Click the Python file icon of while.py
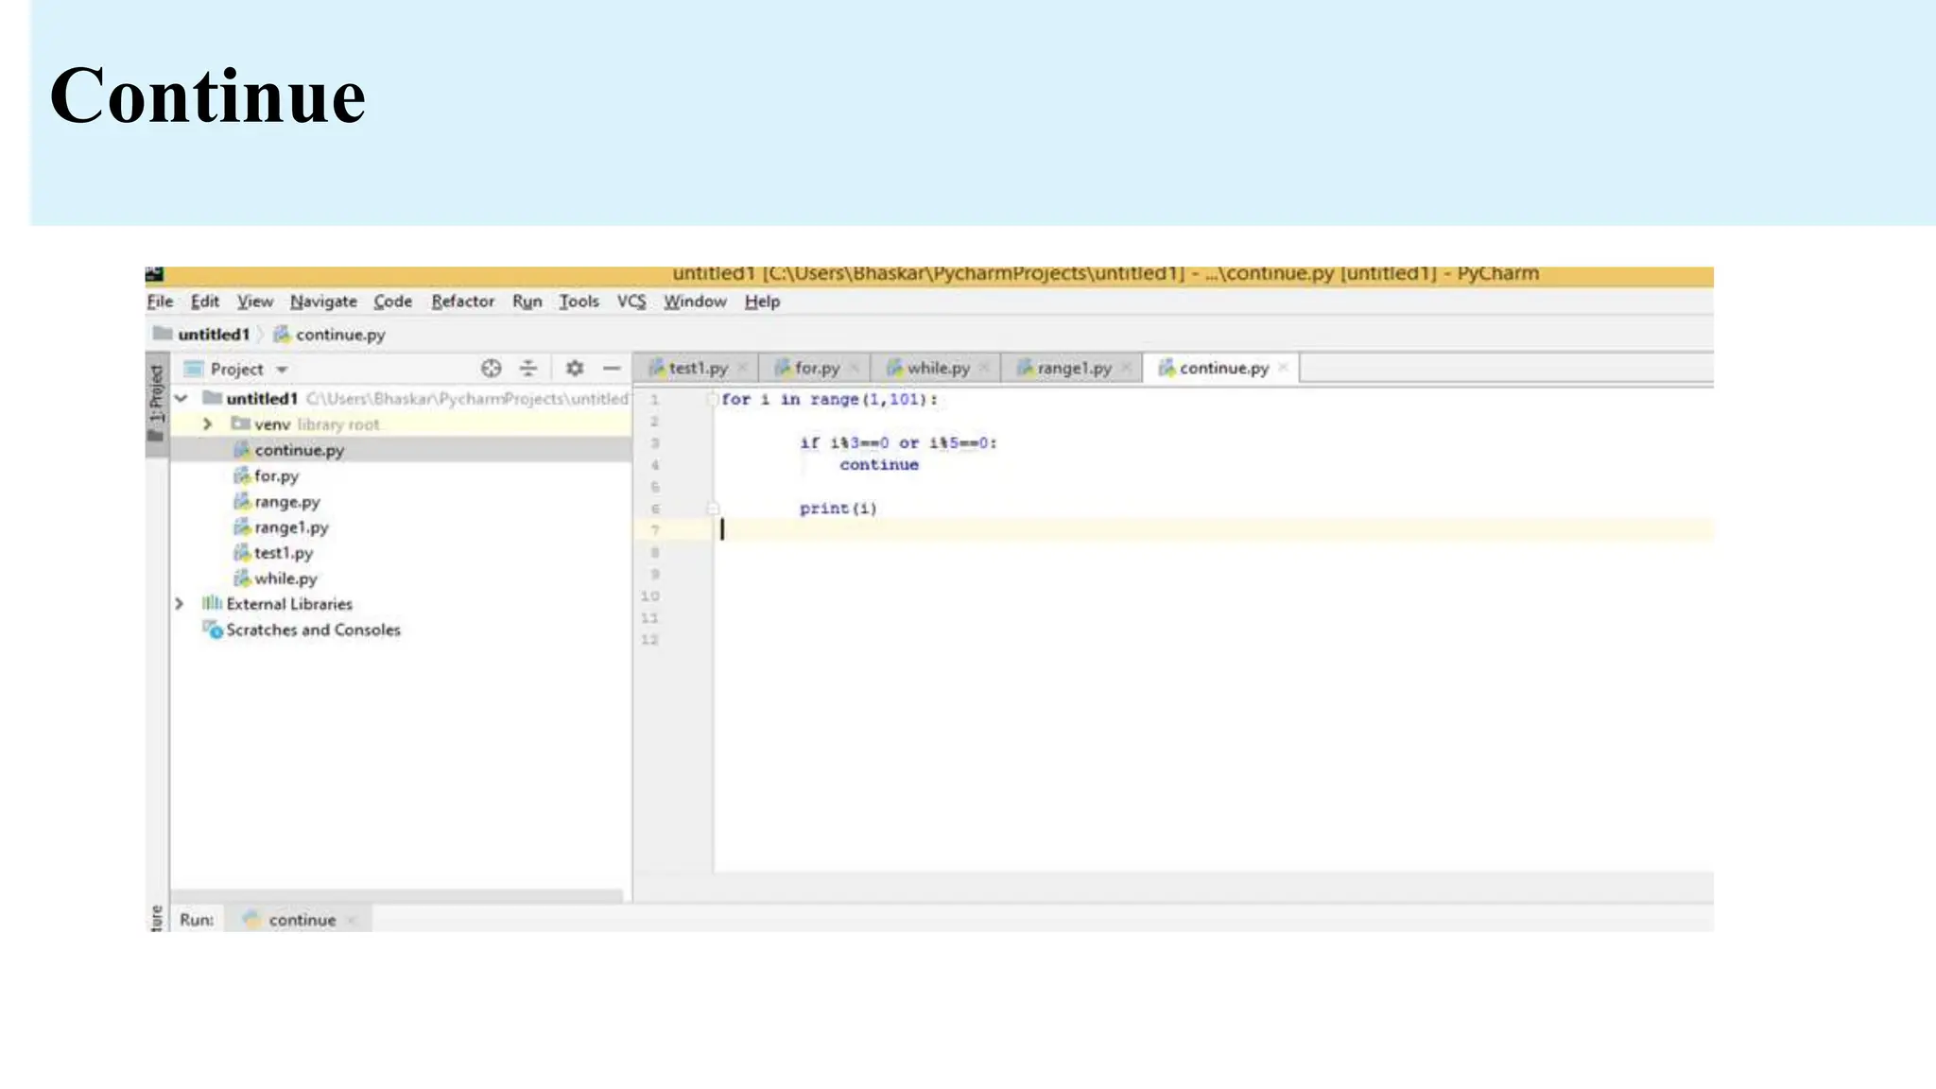The image size is (1936, 1089). pyautogui.click(x=241, y=578)
